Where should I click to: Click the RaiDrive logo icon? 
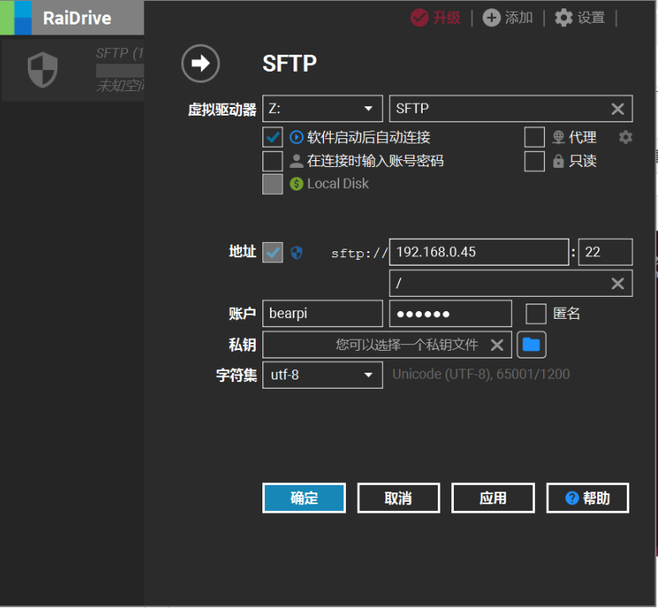(16, 18)
